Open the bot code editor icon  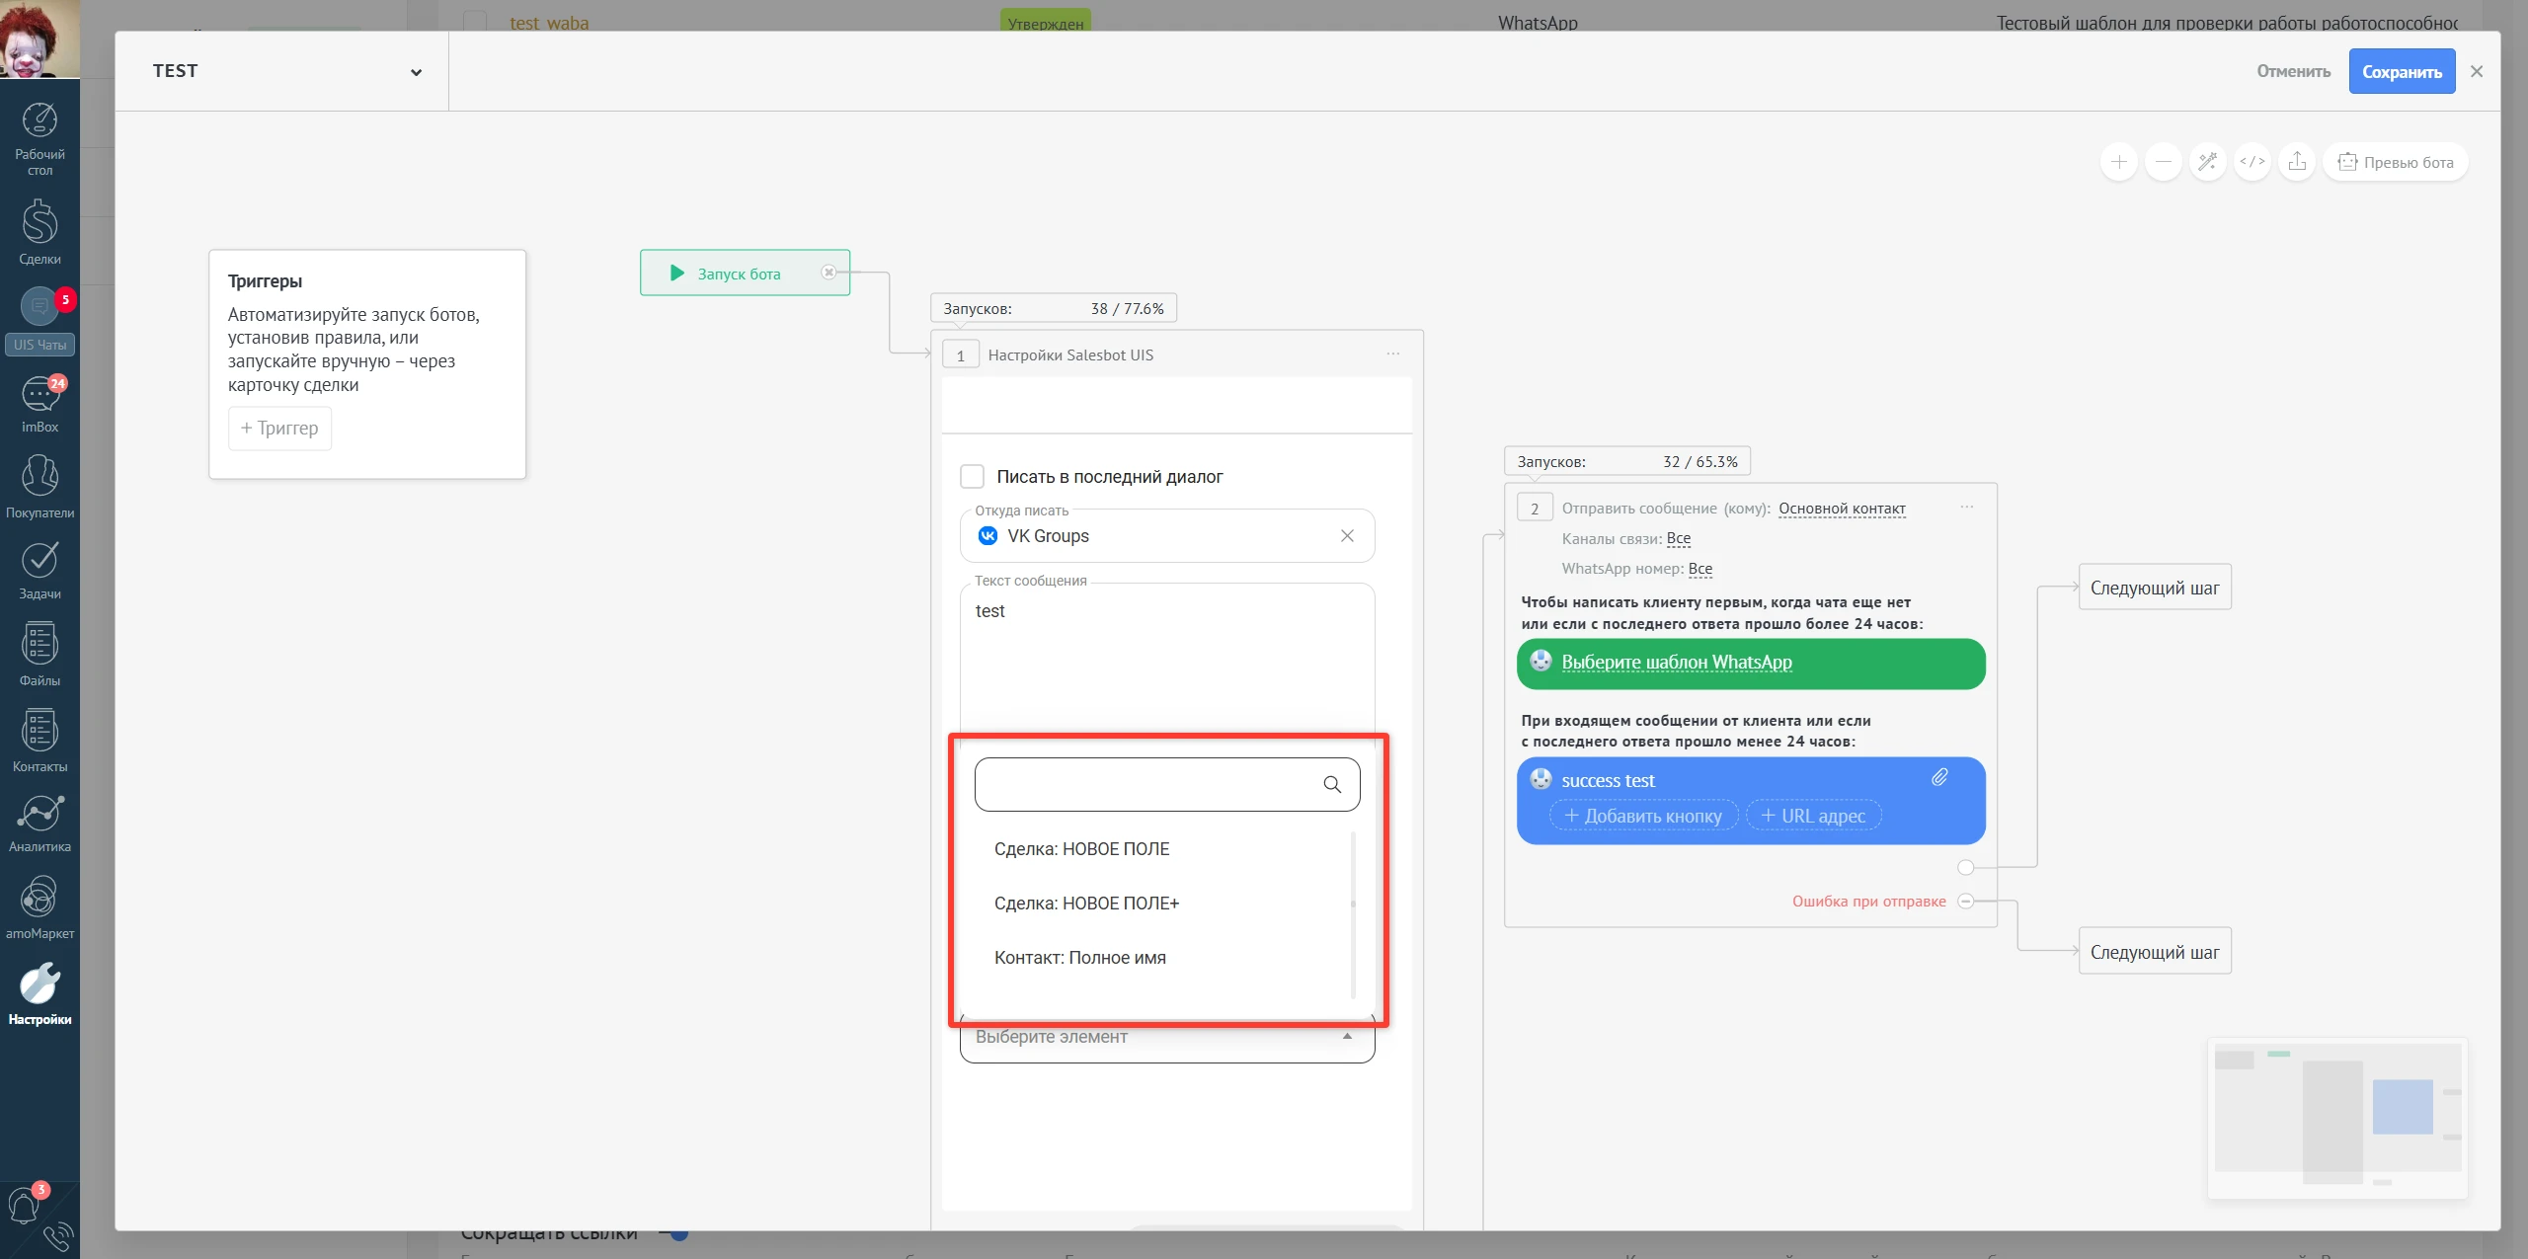pos(2252,162)
